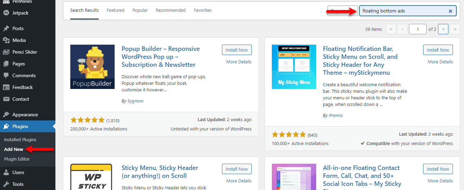Image resolution: width=464 pixels, height=190 pixels.
Task: Open author Sygnoos link
Action: click(x=135, y=101)
